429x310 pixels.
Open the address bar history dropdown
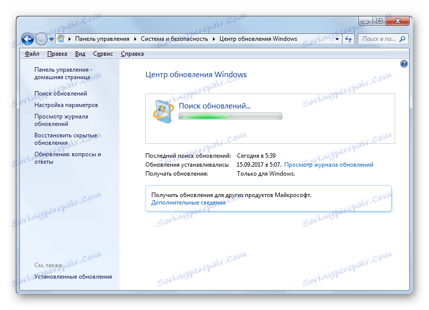pos(337,39)
